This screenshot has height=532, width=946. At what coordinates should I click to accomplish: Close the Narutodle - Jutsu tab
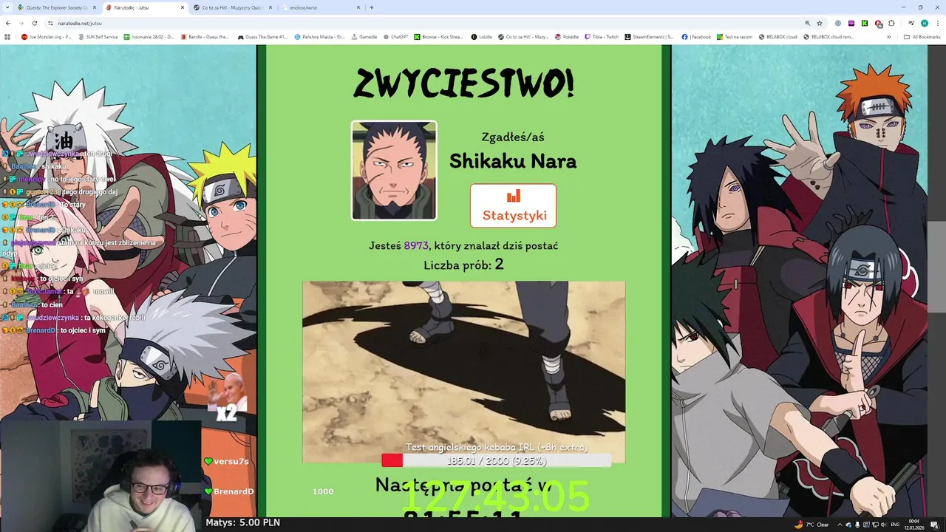pyautogui.click(x=182, y=7)
